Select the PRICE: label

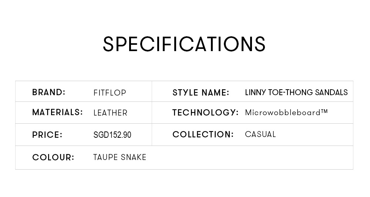click(x=47, y=135)
